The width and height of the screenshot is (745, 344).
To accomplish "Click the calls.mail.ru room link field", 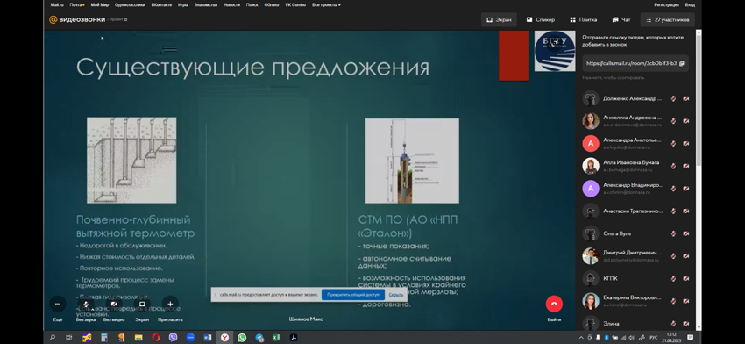I will point(635,63).
